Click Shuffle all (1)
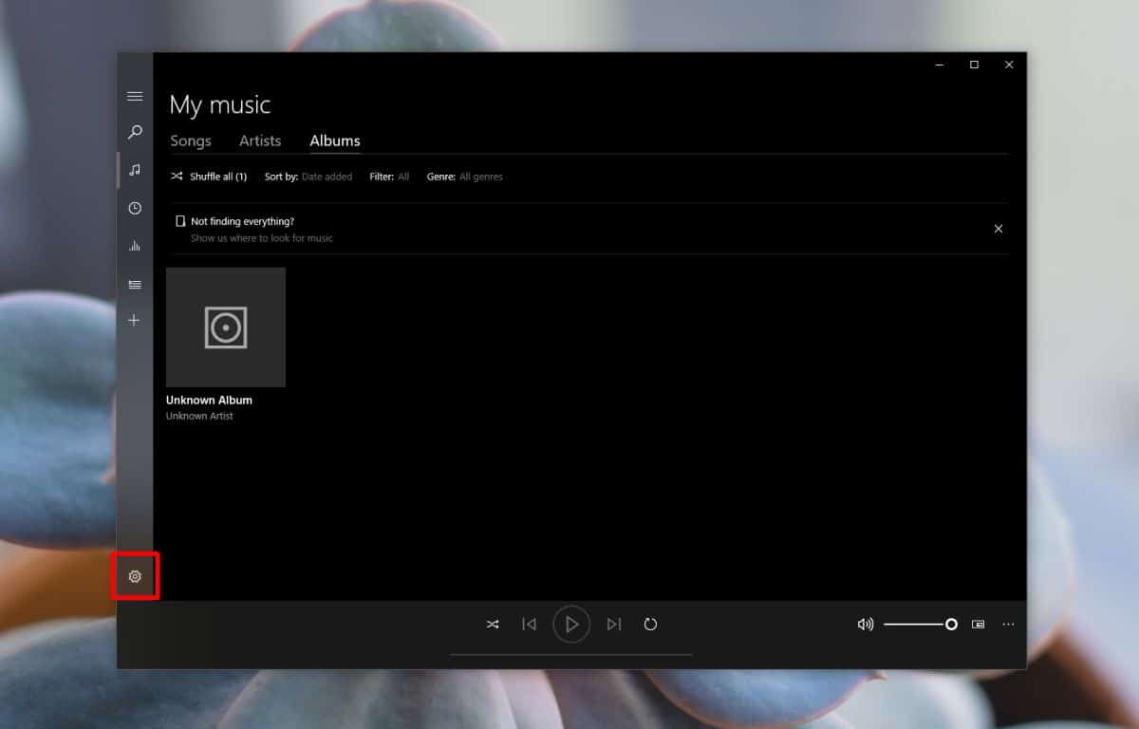Image resolution: width=1139 pixels, height=729 pixels. point(209,177)
